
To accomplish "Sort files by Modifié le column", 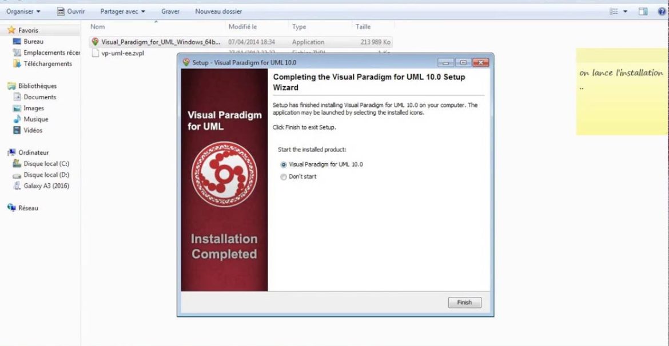I will pyautogui.click(x=243, y=27).
